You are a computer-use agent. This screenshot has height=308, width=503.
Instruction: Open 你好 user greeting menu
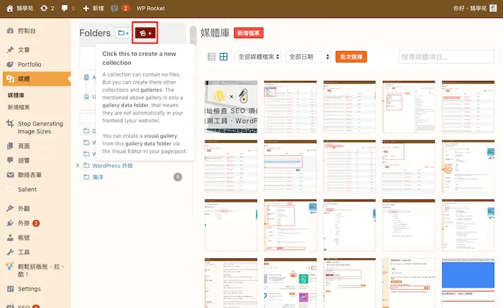[469, 8]
